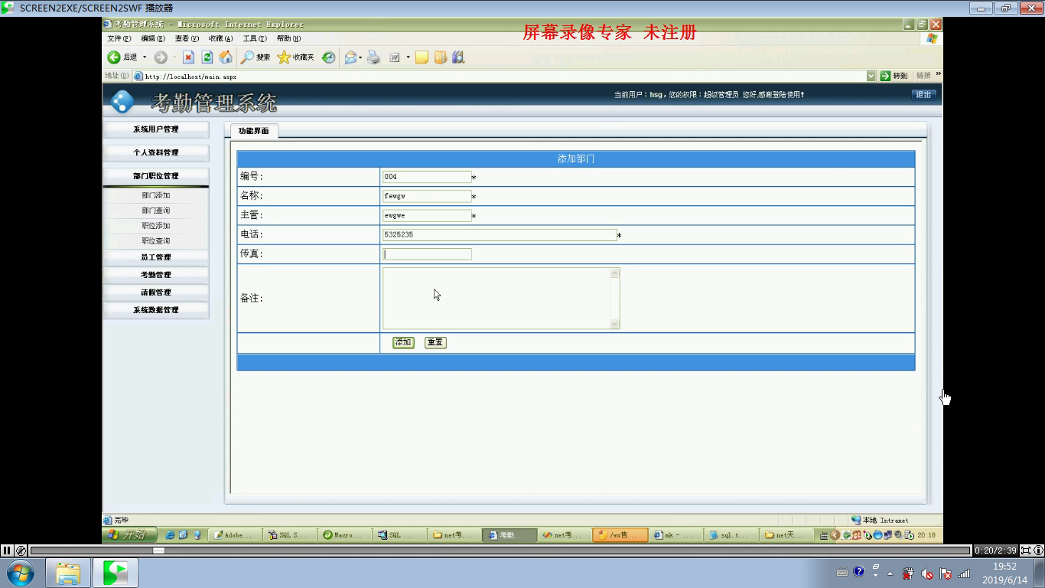Collapse 部门职位管理 sidebar section
This screenshot has width=1045, height=588.
coord(156,176)
